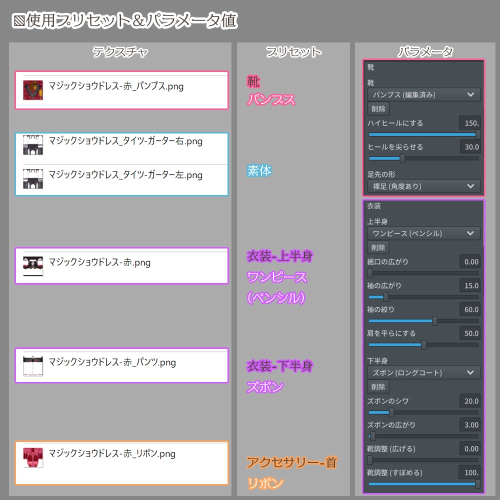Open the 裸足 (角度あり) foot shape dropdown
The image size is (500, 500).
coord(423,186)
